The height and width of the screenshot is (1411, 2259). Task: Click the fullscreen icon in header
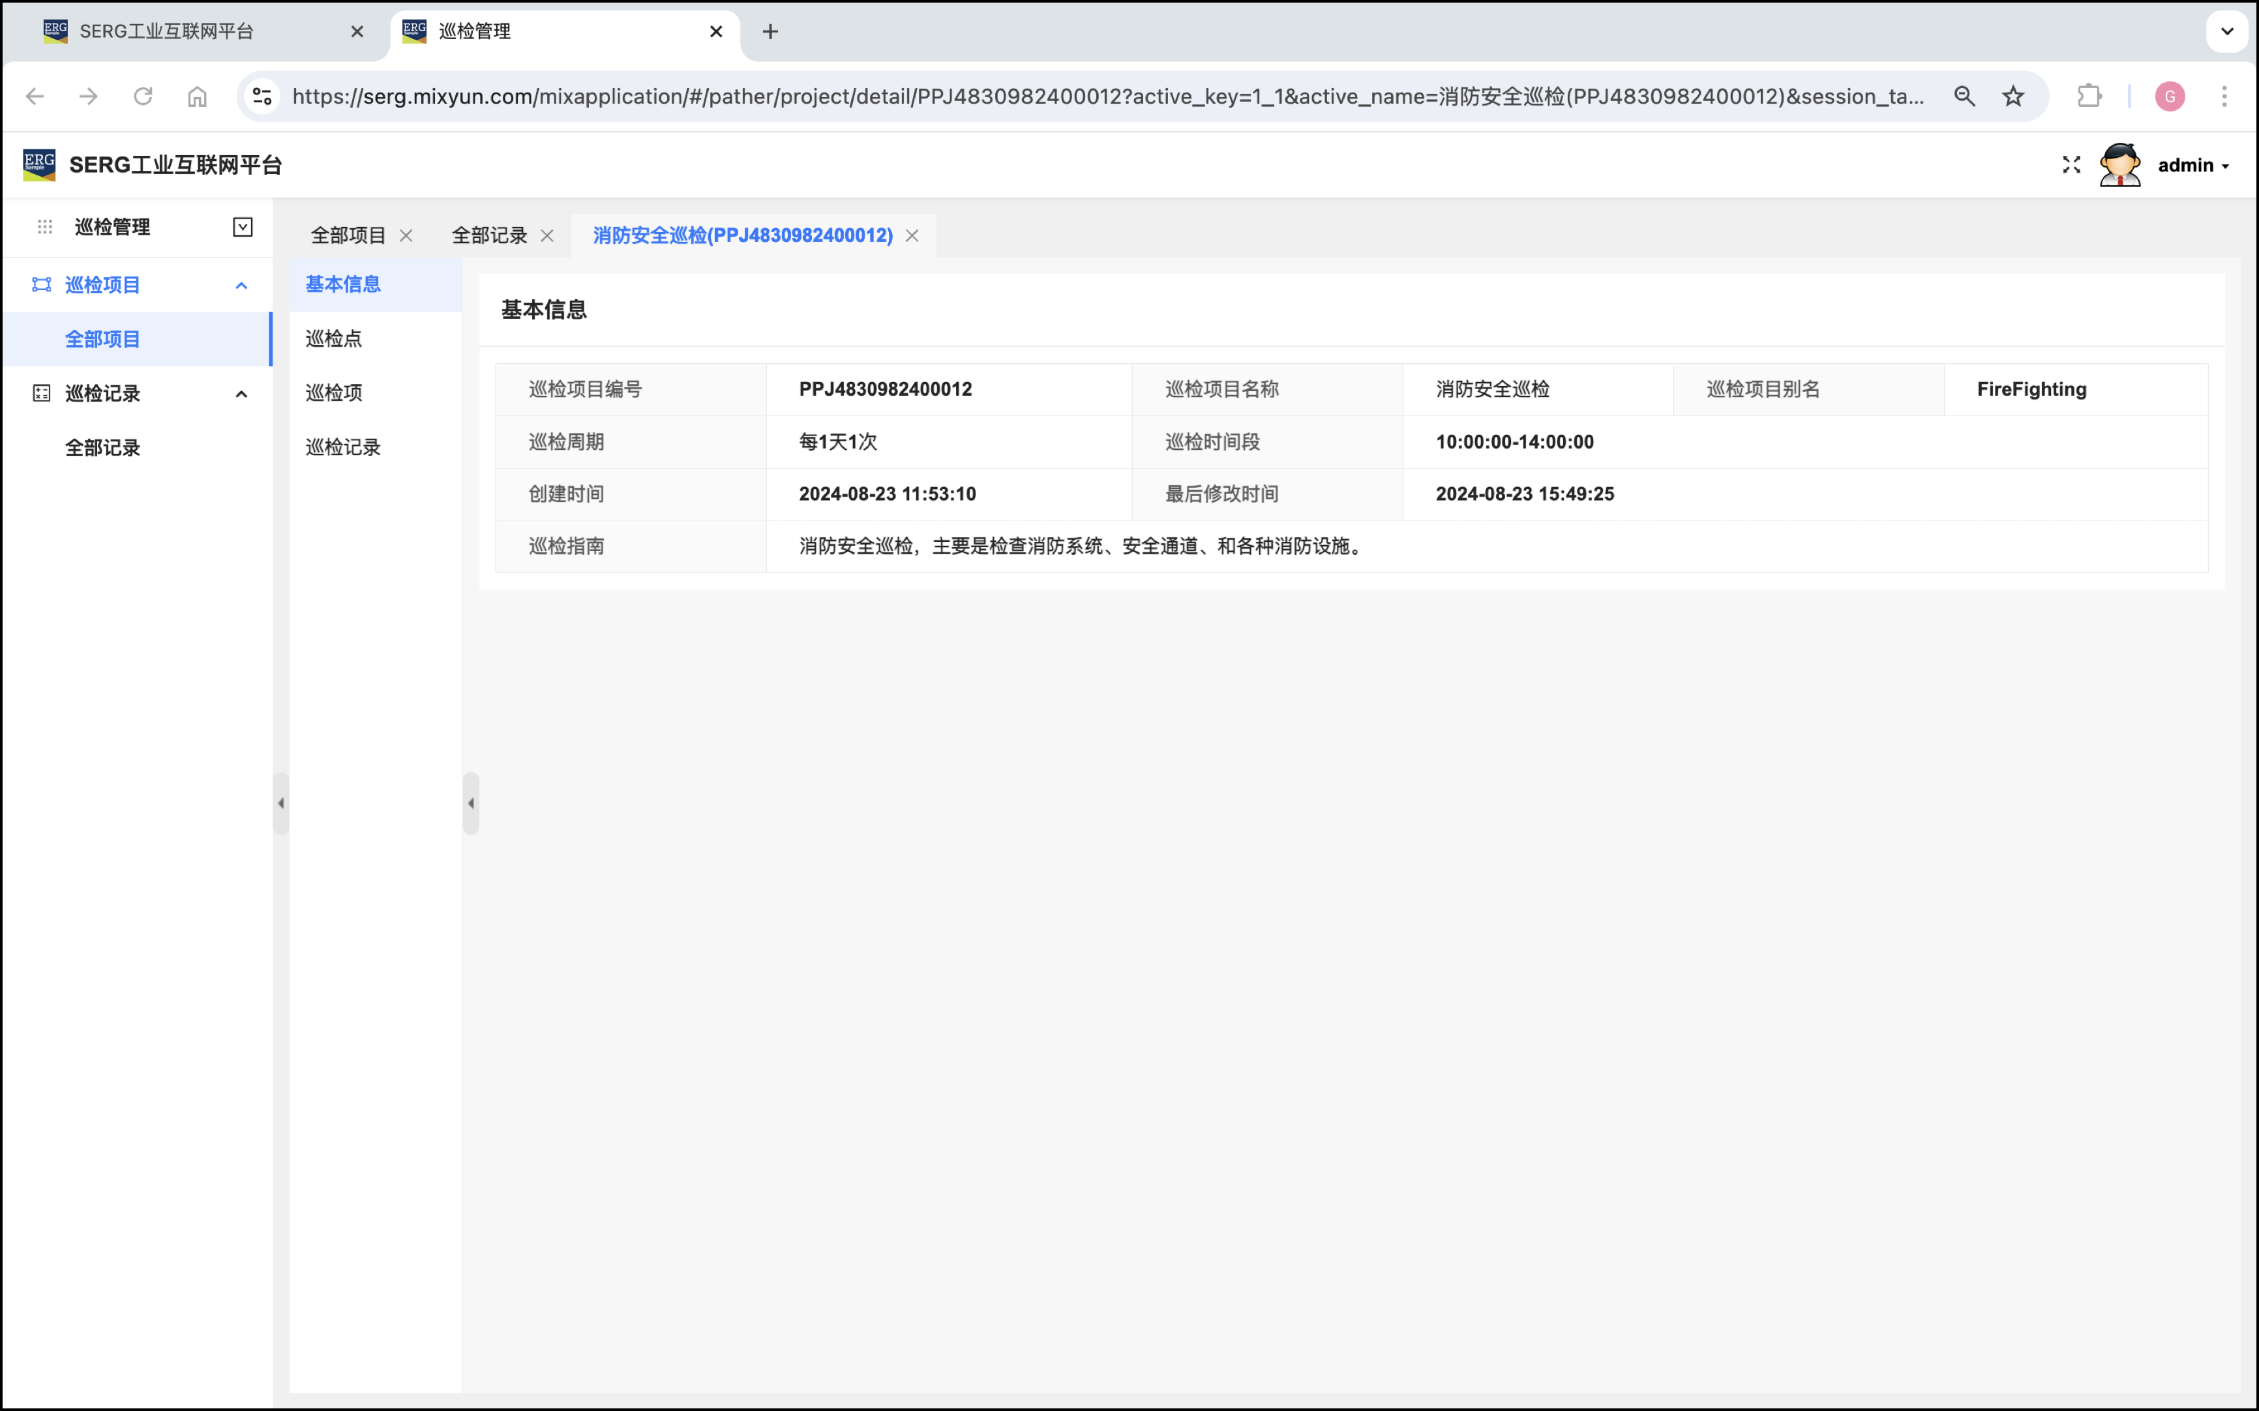pyautogui.click(x=2071, y=165)
